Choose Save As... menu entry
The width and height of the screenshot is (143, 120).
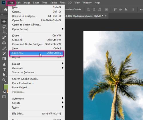(x=37, y=53)
